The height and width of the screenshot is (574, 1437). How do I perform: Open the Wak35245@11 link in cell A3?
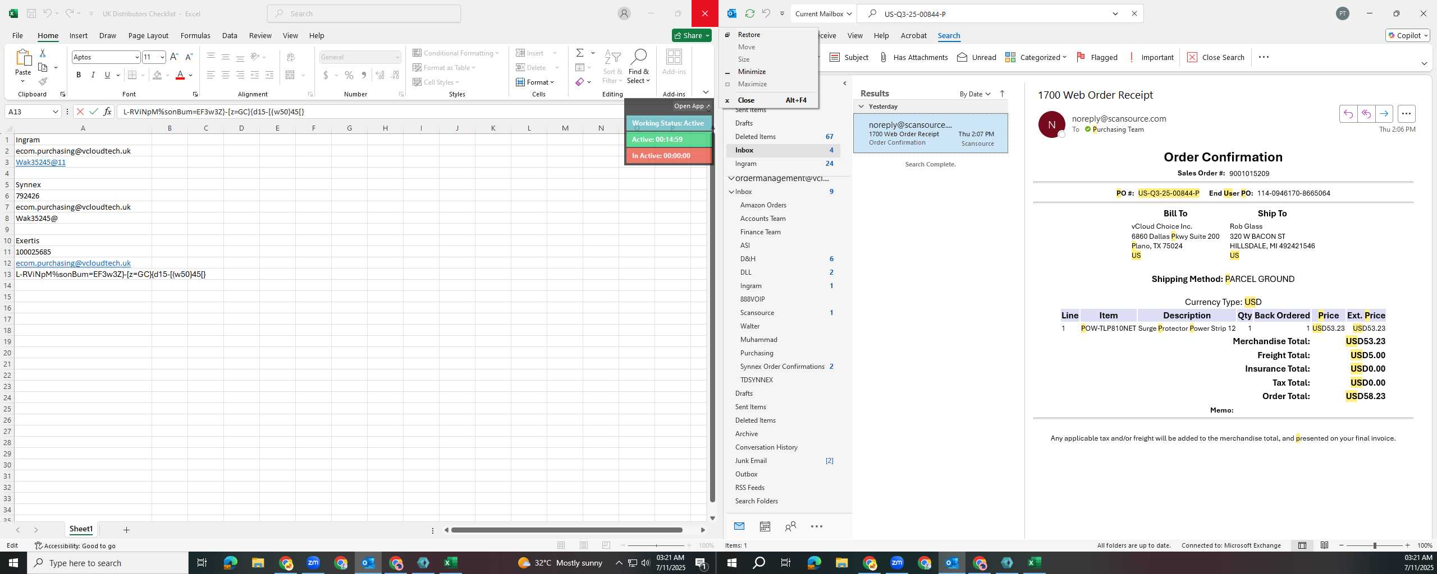(x=40, y=162)
